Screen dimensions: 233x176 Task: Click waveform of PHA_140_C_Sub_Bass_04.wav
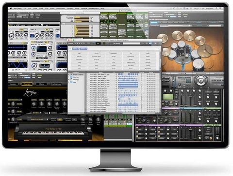pyautogui.click(x=128, y=85)
